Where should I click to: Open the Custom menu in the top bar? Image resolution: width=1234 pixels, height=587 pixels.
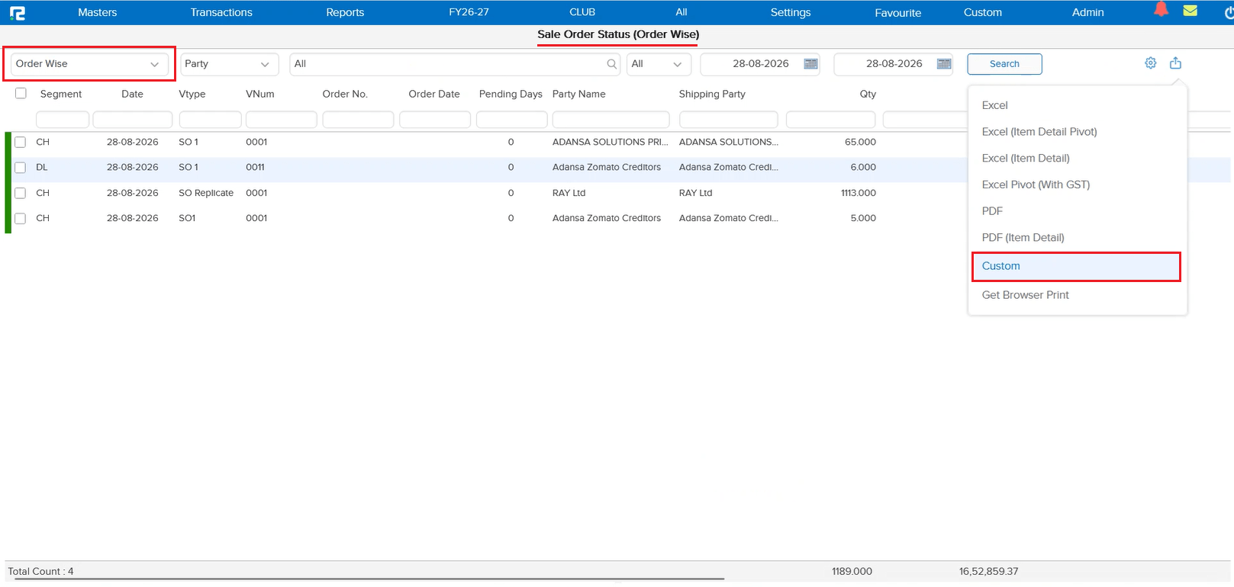point(983,12)
